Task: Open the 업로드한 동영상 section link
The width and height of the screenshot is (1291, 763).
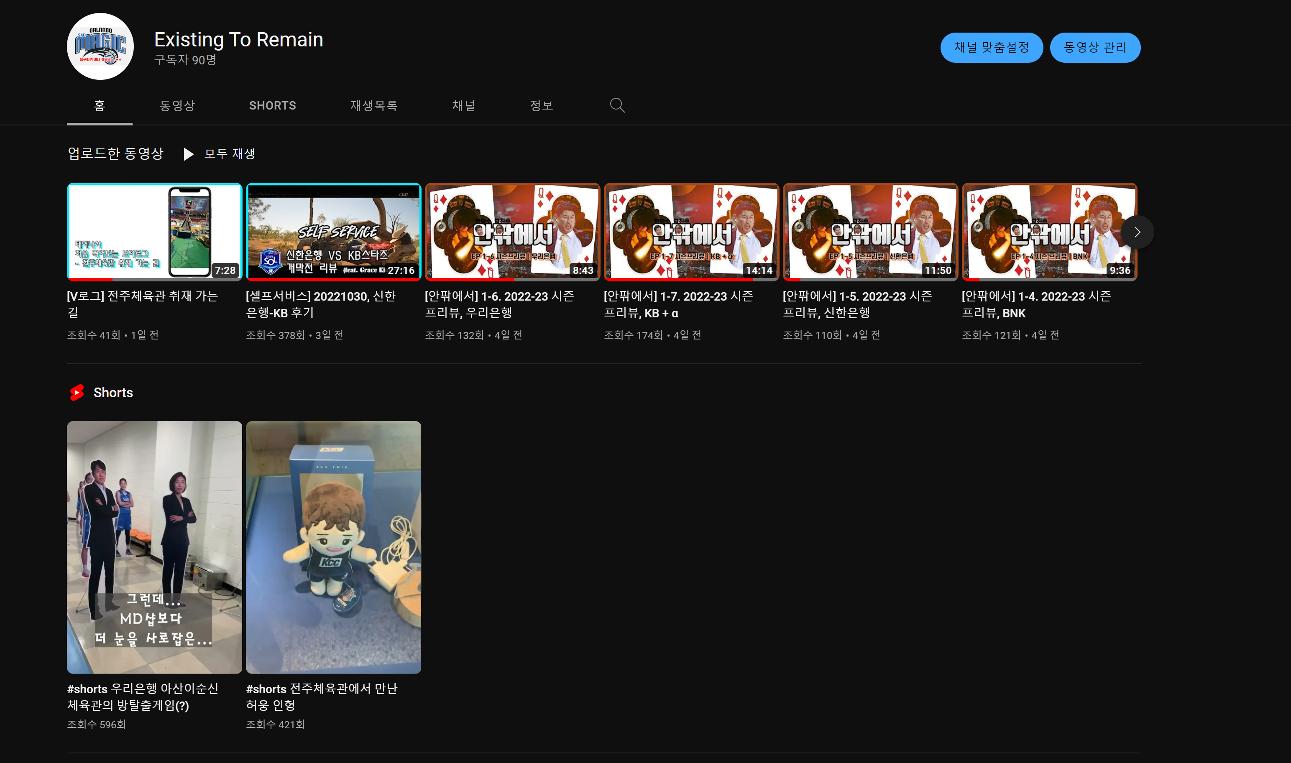Action: click(x=115, y=154)
